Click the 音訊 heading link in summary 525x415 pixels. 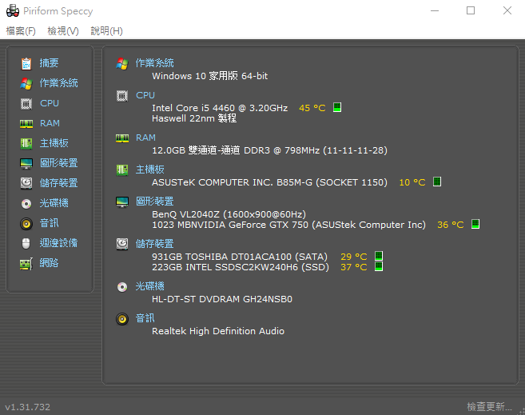(145, 318)
